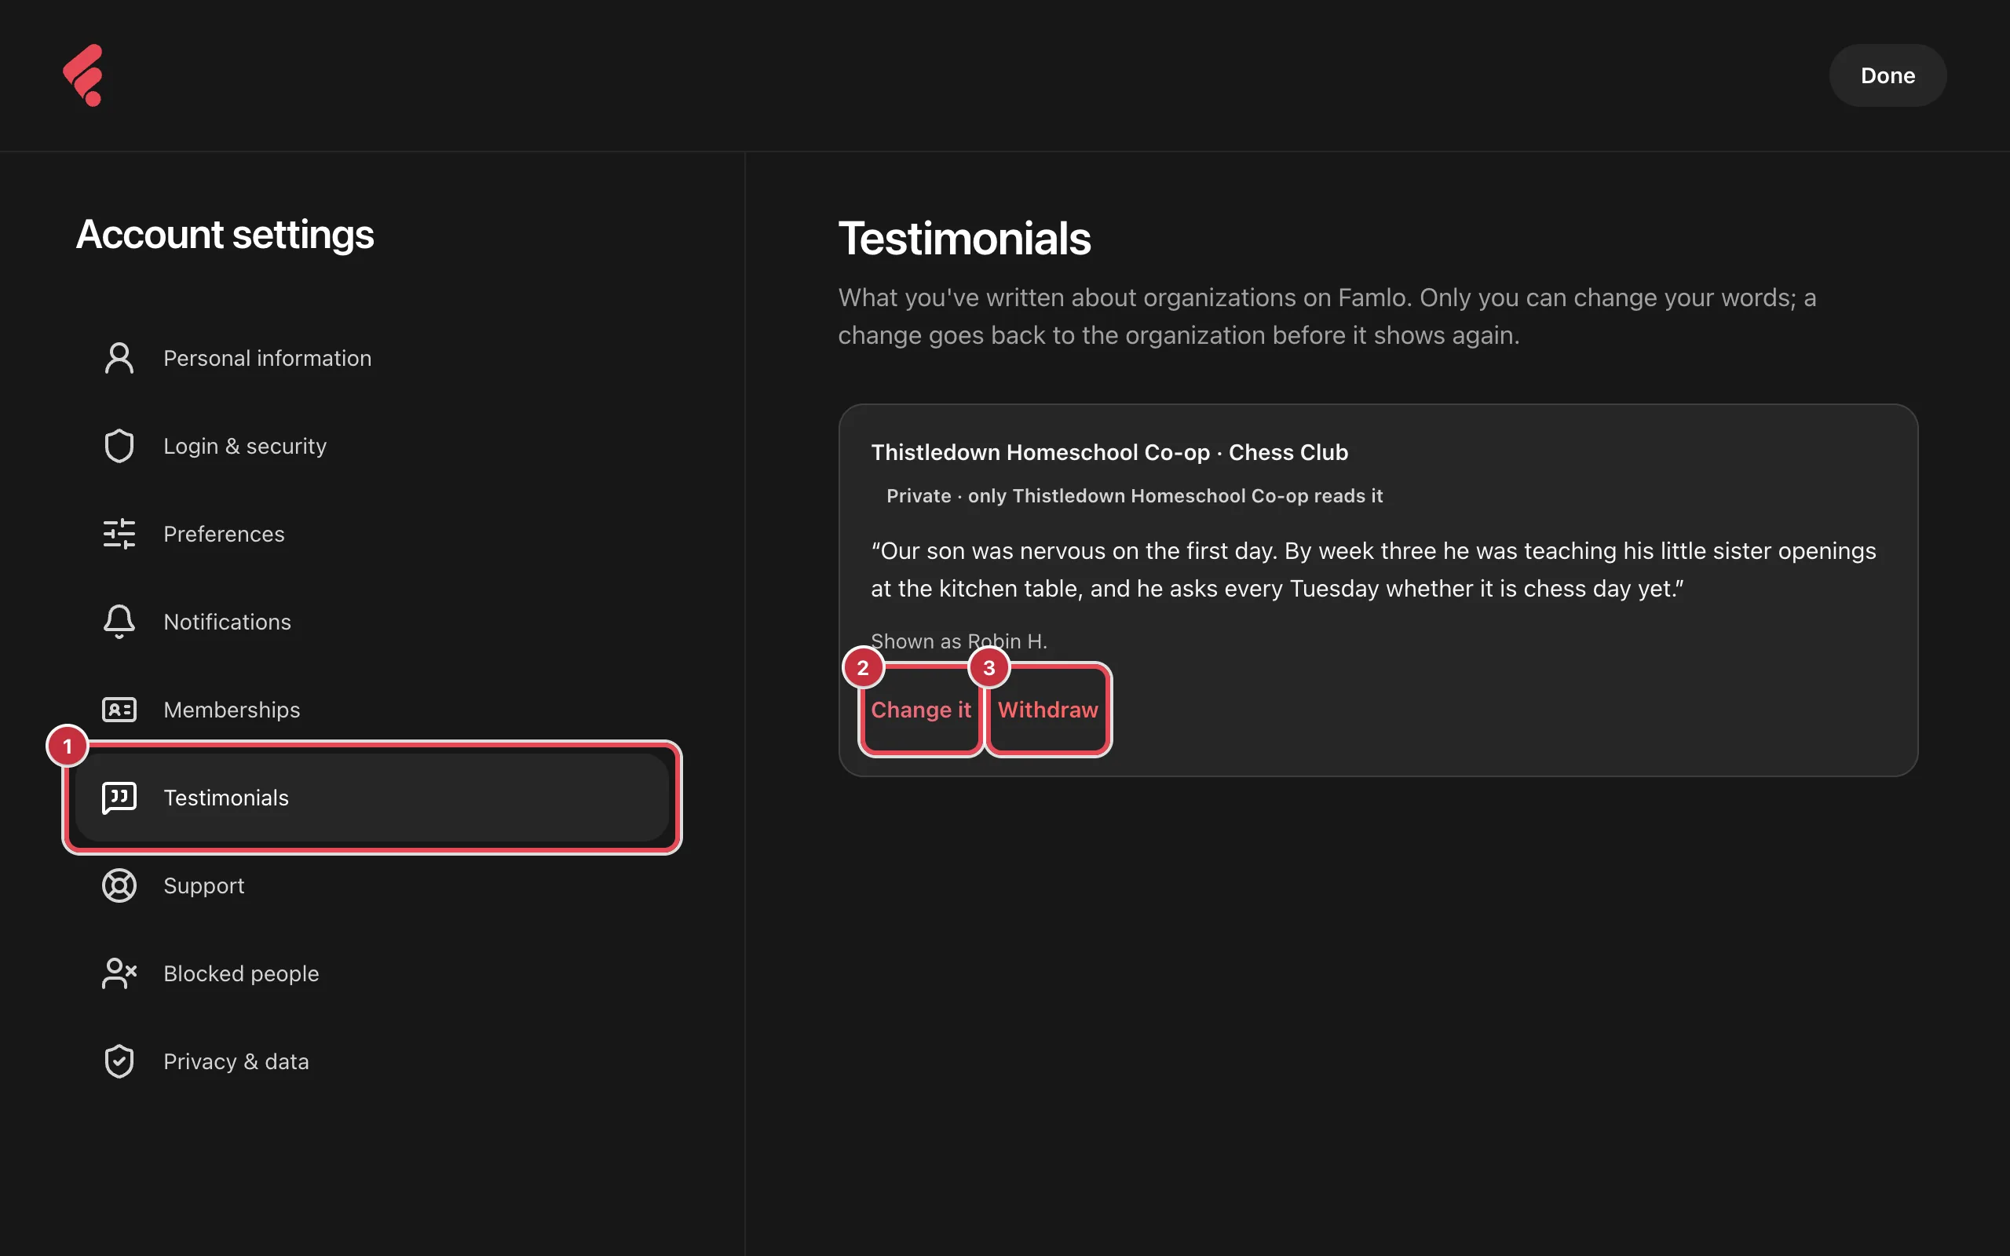Click the Private · only Thistledown reads it label
The height and width of the screenshot is (1256, 2010).
[x=1134, y=496]
